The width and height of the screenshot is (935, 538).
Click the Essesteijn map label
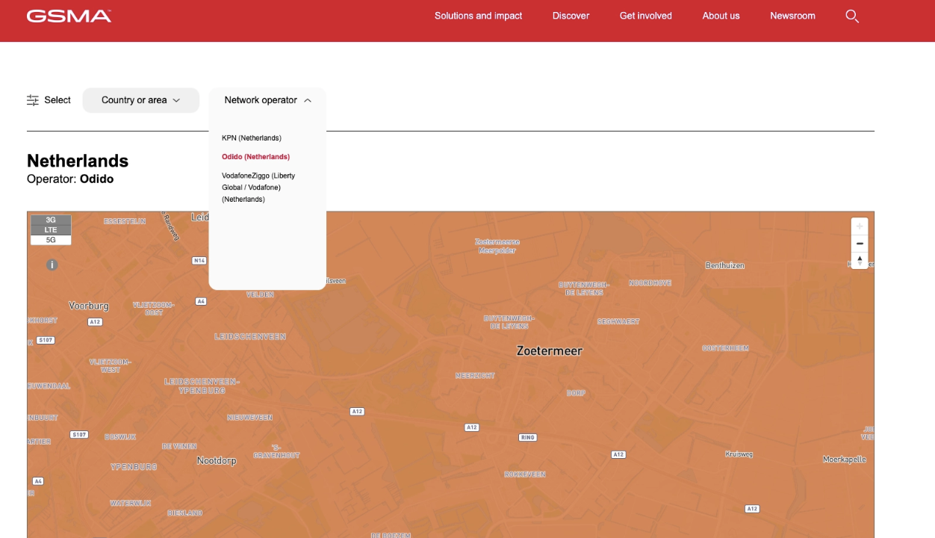pyautogui.click(x=125, y=222)
